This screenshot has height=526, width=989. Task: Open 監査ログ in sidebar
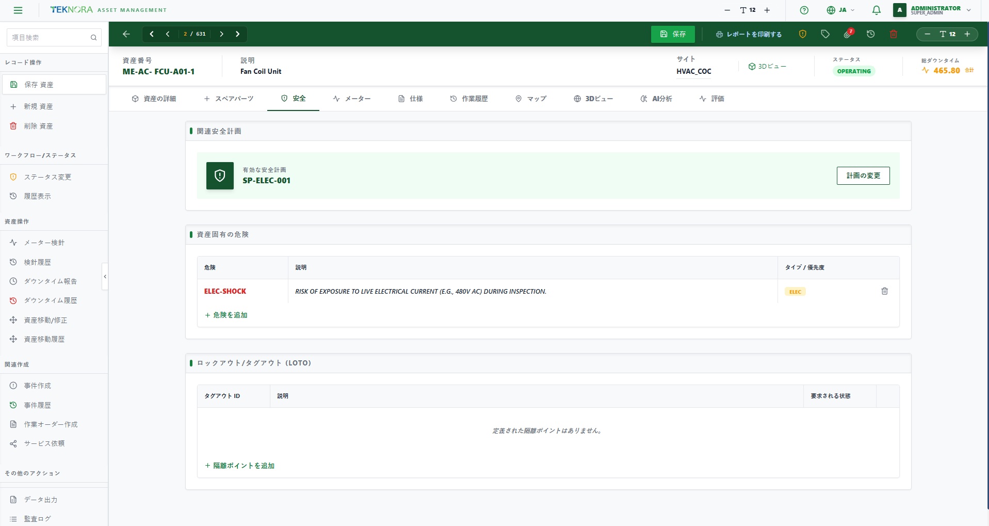click(x=54, y=519)
